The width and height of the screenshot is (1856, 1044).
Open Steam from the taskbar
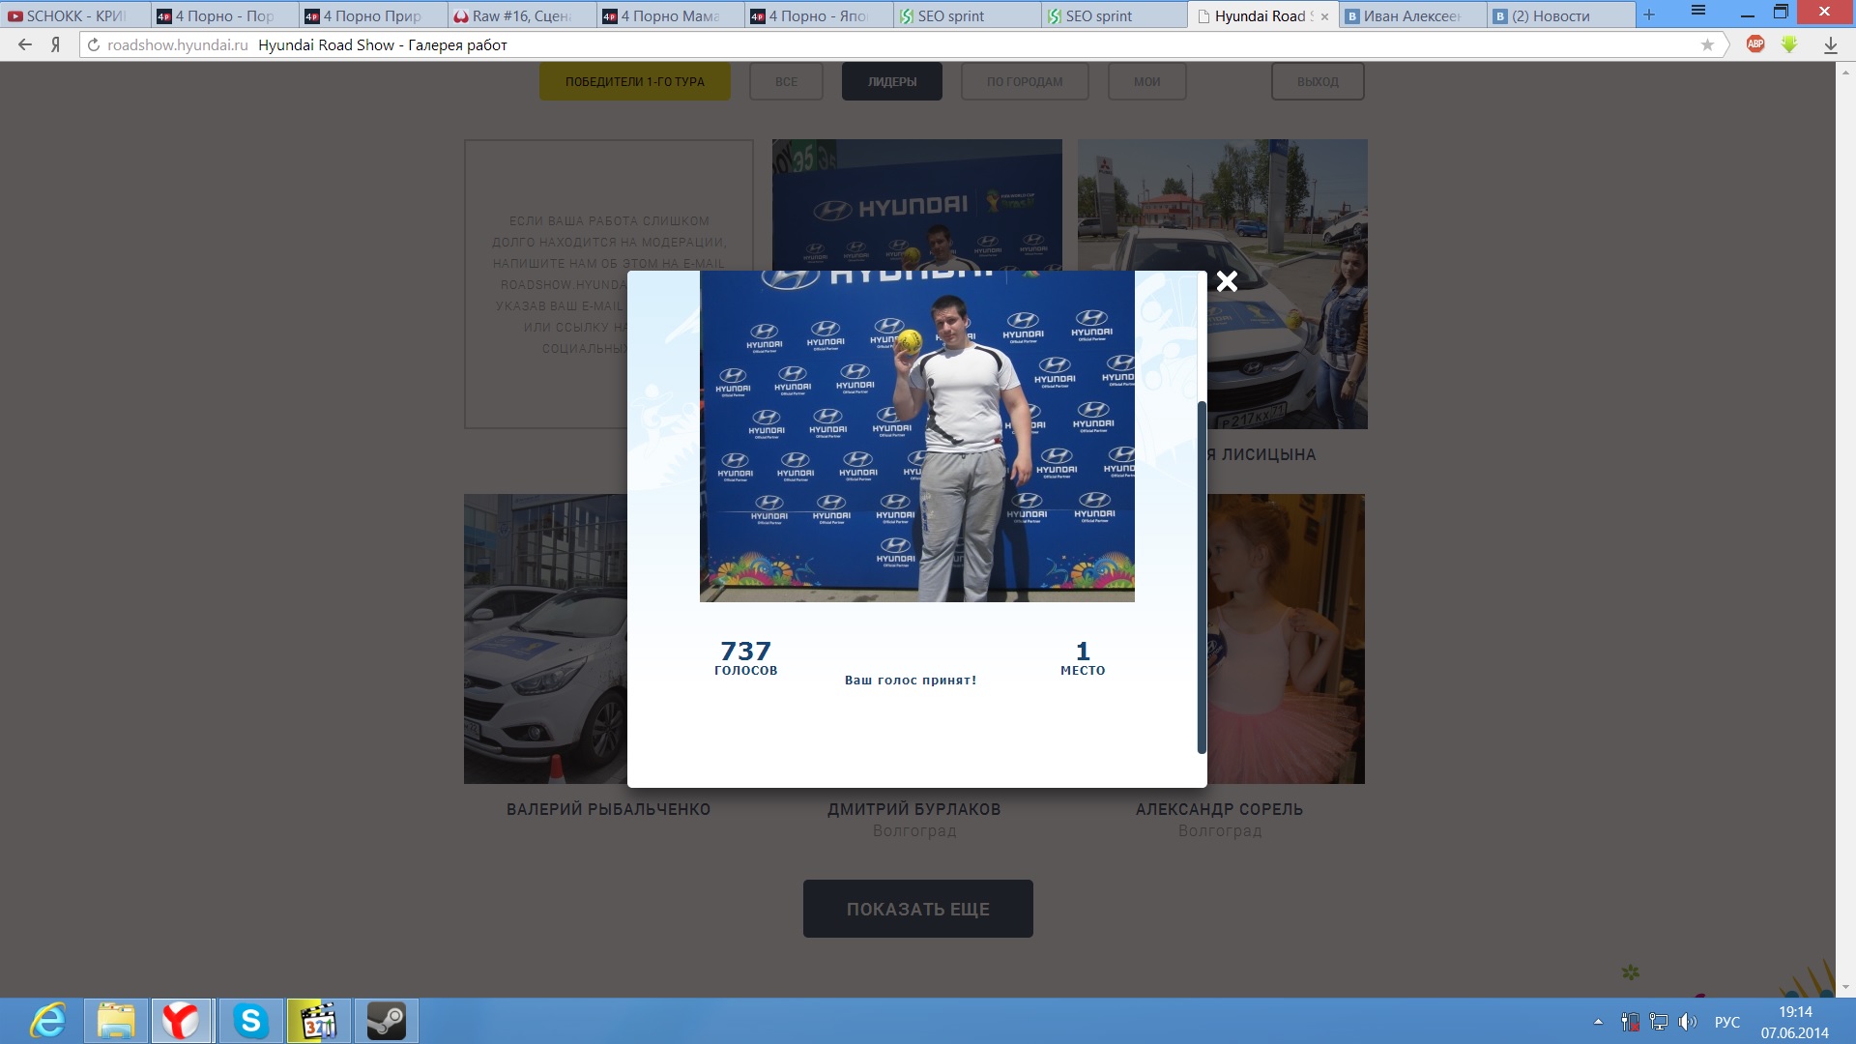[386, 1021]
